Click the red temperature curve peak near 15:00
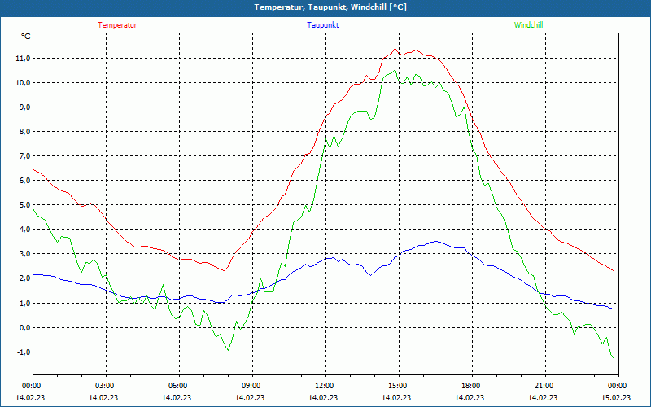Image resolution: width=651 pixels, height=407 pixels. click(395, 49)
